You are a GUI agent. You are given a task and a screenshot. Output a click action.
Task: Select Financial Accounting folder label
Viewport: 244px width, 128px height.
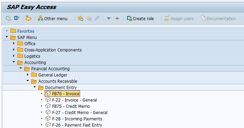50,69
